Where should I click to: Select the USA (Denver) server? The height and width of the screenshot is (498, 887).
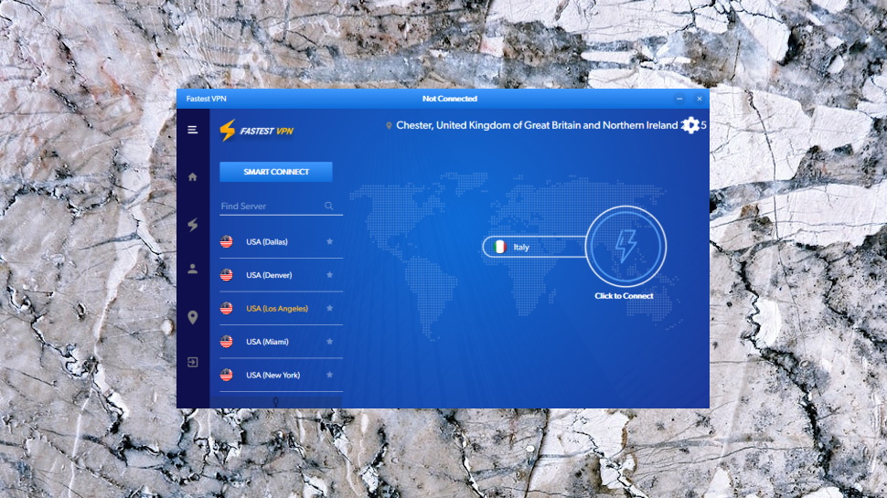281,275
